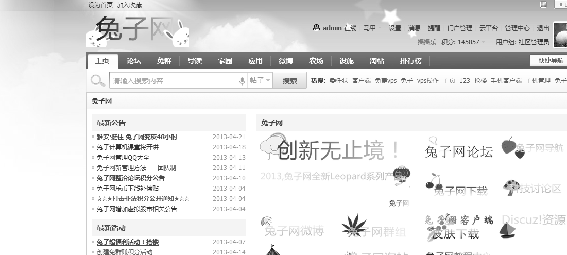The width and height of the screenshot is (567, 255).
Task: Click 设为首页 link
Action: point(100,5)
